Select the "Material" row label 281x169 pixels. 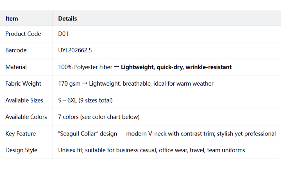click(16, 67)
